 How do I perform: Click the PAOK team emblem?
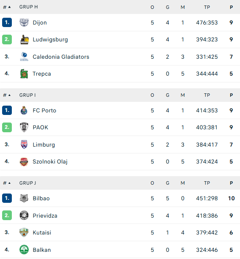pyautogui.click(x=24, y=127)
